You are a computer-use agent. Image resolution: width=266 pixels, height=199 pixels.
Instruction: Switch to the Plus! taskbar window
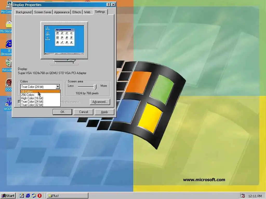click(67, 196)
